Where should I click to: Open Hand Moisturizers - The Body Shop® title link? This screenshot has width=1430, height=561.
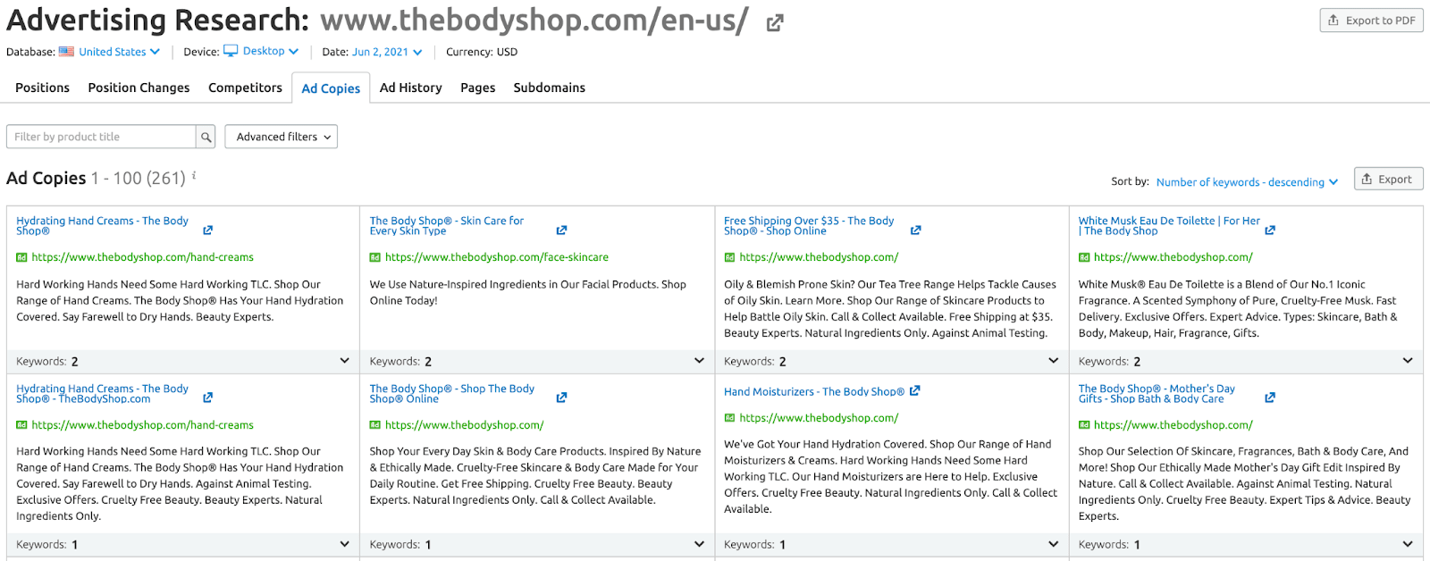tap(814, 392)
